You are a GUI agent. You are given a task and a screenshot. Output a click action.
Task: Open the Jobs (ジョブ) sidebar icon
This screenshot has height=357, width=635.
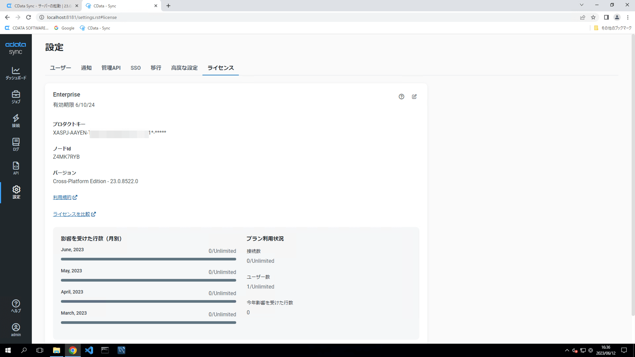click(x=16, y=97)
